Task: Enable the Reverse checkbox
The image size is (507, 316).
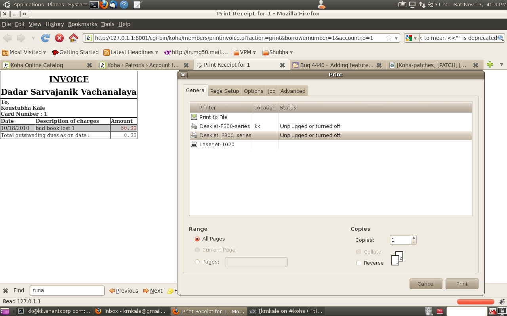Action: (359, 263)
